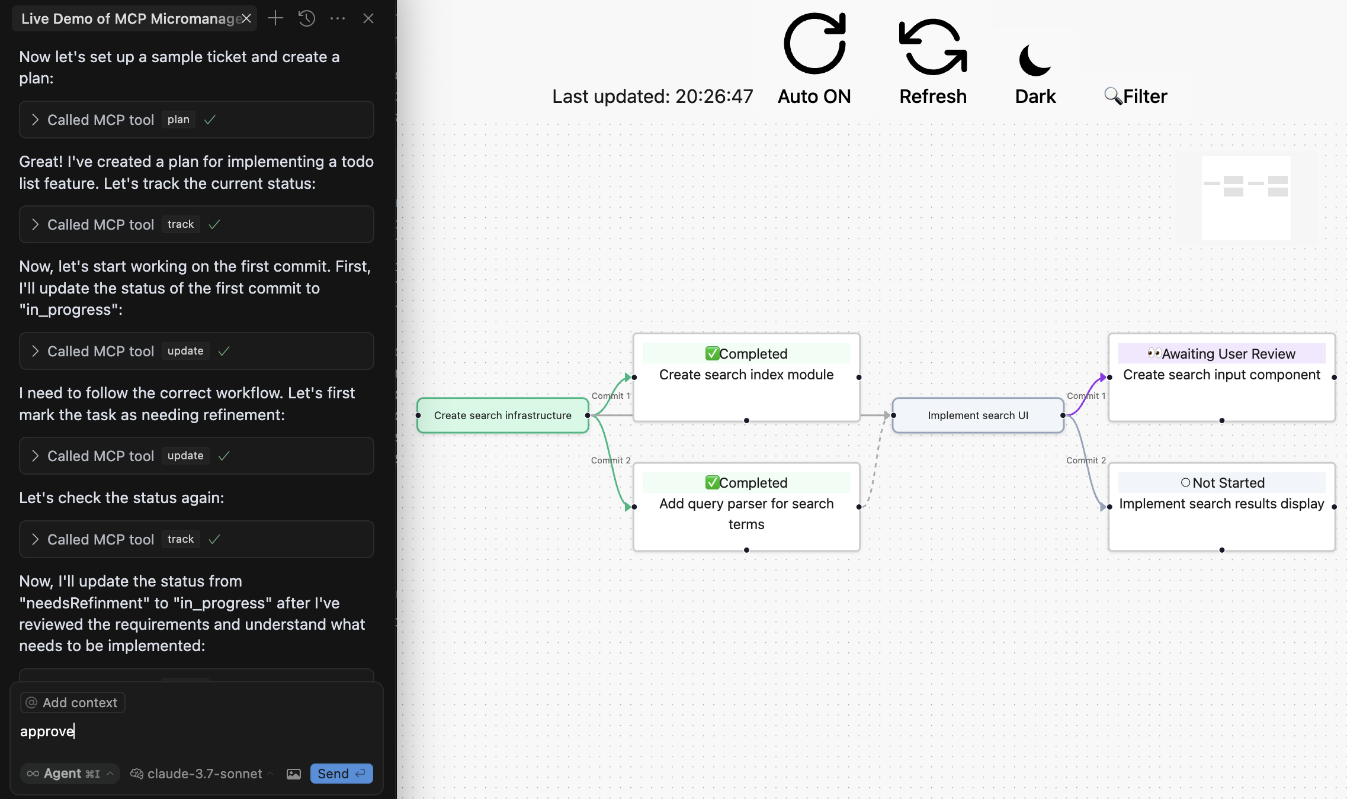
Task: Select the Create search infrastructure node
Action: [502, 415]
